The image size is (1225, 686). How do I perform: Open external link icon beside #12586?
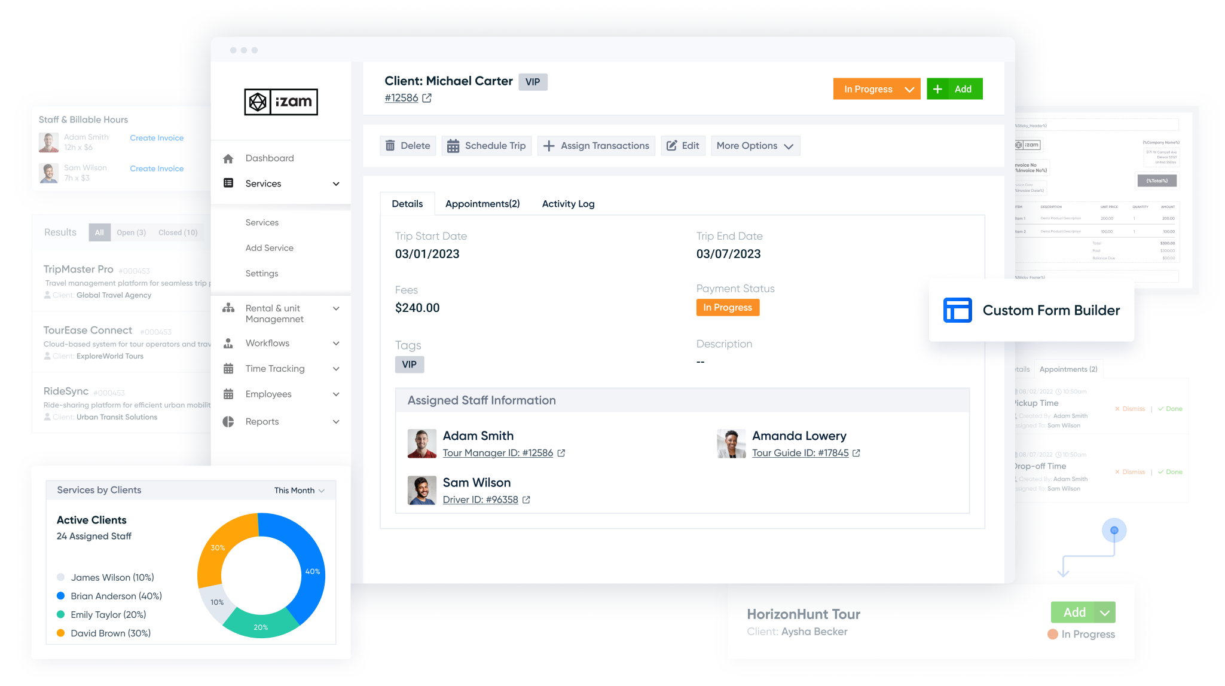427,98
